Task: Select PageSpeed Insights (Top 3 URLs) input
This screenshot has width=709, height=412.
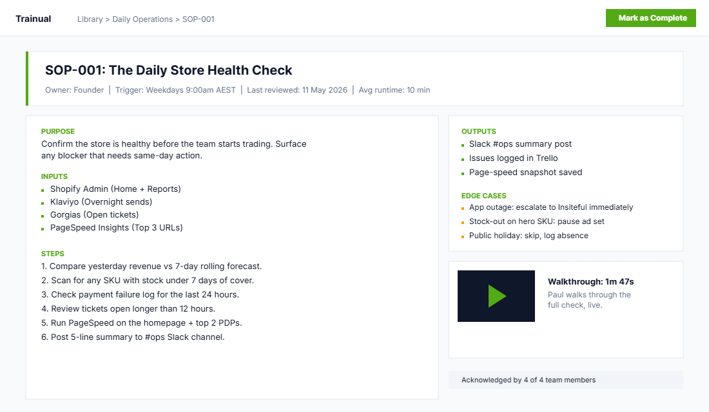Action: (x=117, y=228)
